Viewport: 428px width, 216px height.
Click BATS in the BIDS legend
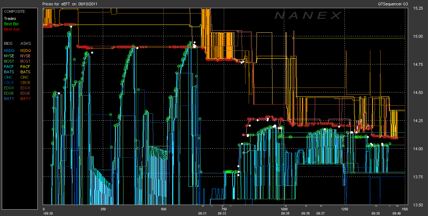pos(9,72)
